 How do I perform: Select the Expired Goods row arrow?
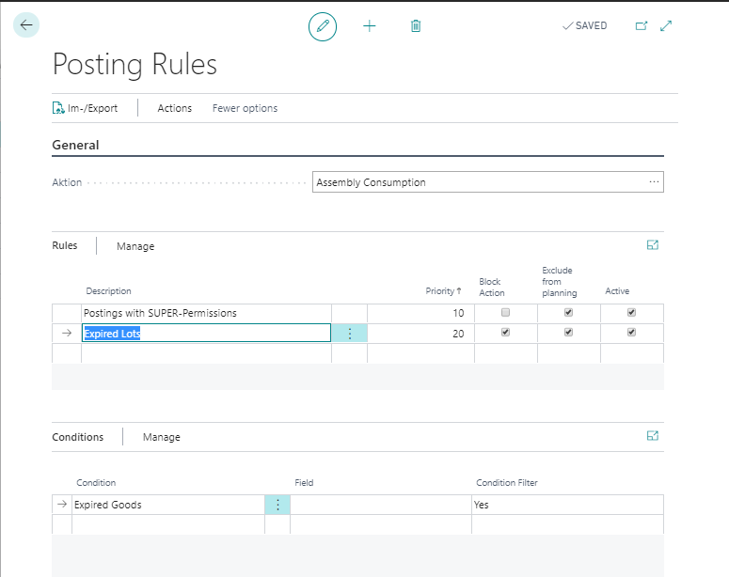tap(62, 504)
